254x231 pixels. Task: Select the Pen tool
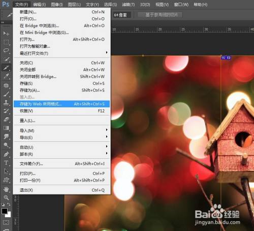(6, 154)
